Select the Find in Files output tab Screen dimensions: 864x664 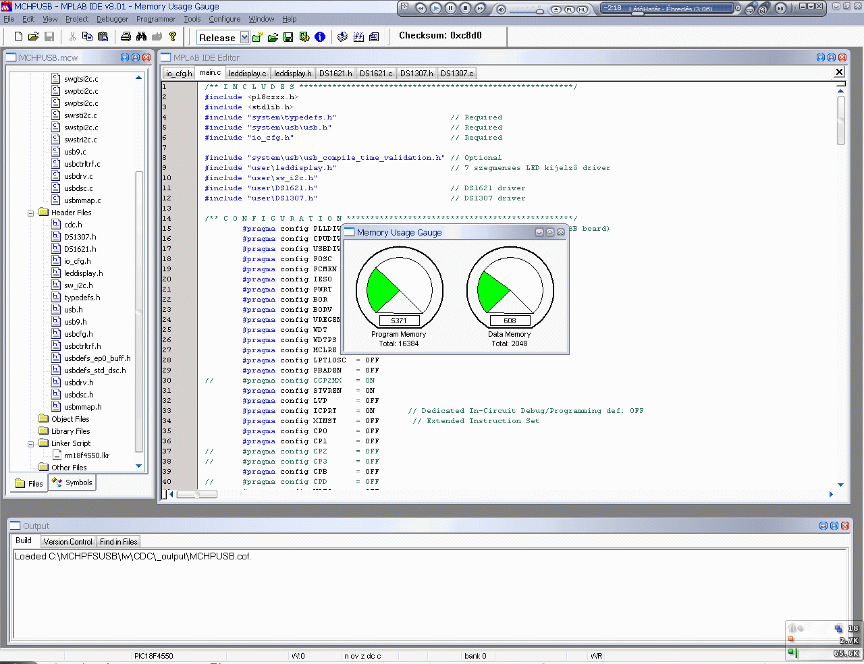coord(118,542)
